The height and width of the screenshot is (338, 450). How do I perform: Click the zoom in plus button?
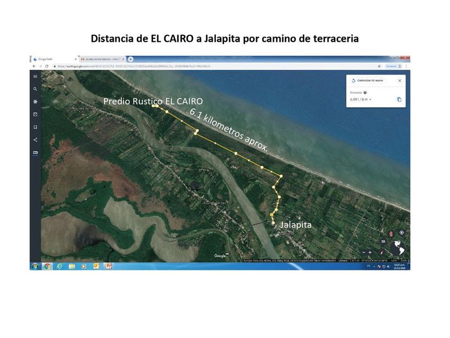(370, 252)
